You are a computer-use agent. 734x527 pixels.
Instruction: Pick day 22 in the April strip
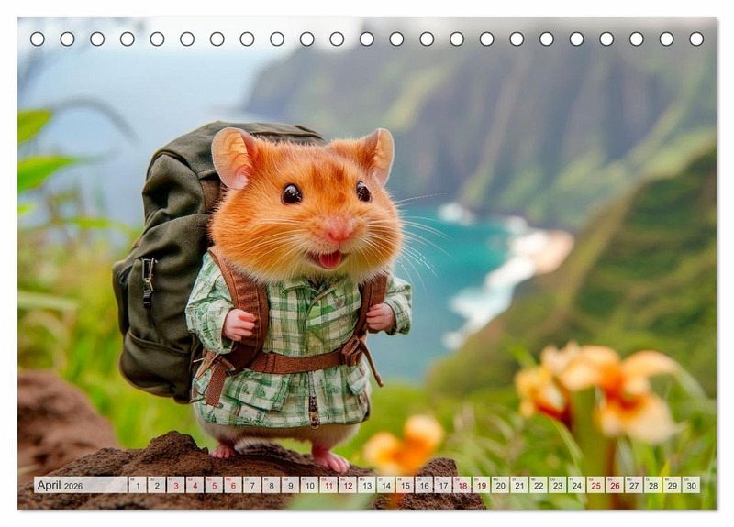coord(538,485)
